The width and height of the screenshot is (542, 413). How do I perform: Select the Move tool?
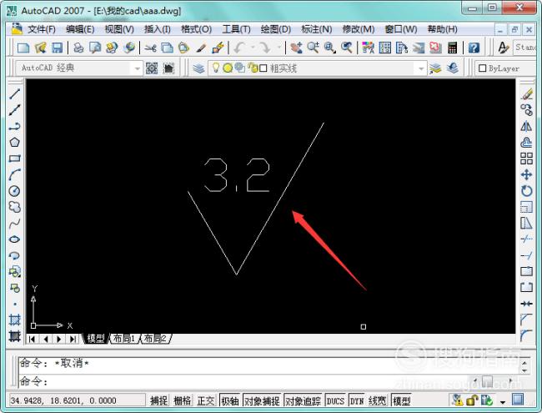pos(527,174)
